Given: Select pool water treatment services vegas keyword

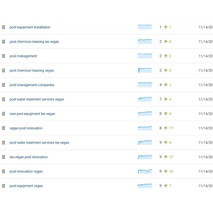Looking at the screenshot, I should (37, 99).
